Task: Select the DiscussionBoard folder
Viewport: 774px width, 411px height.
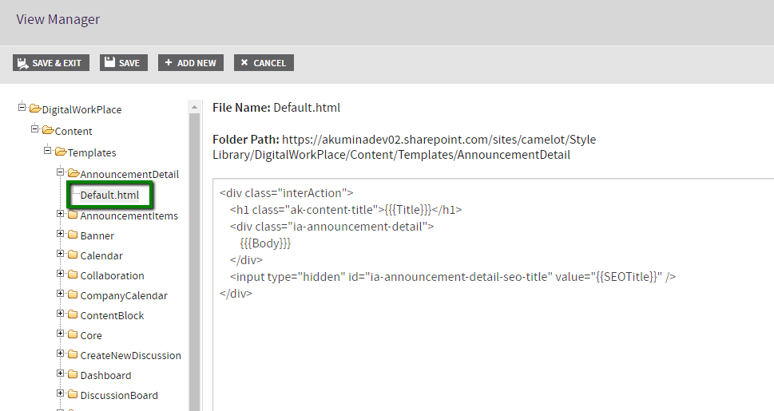Action: click(119, 395)
